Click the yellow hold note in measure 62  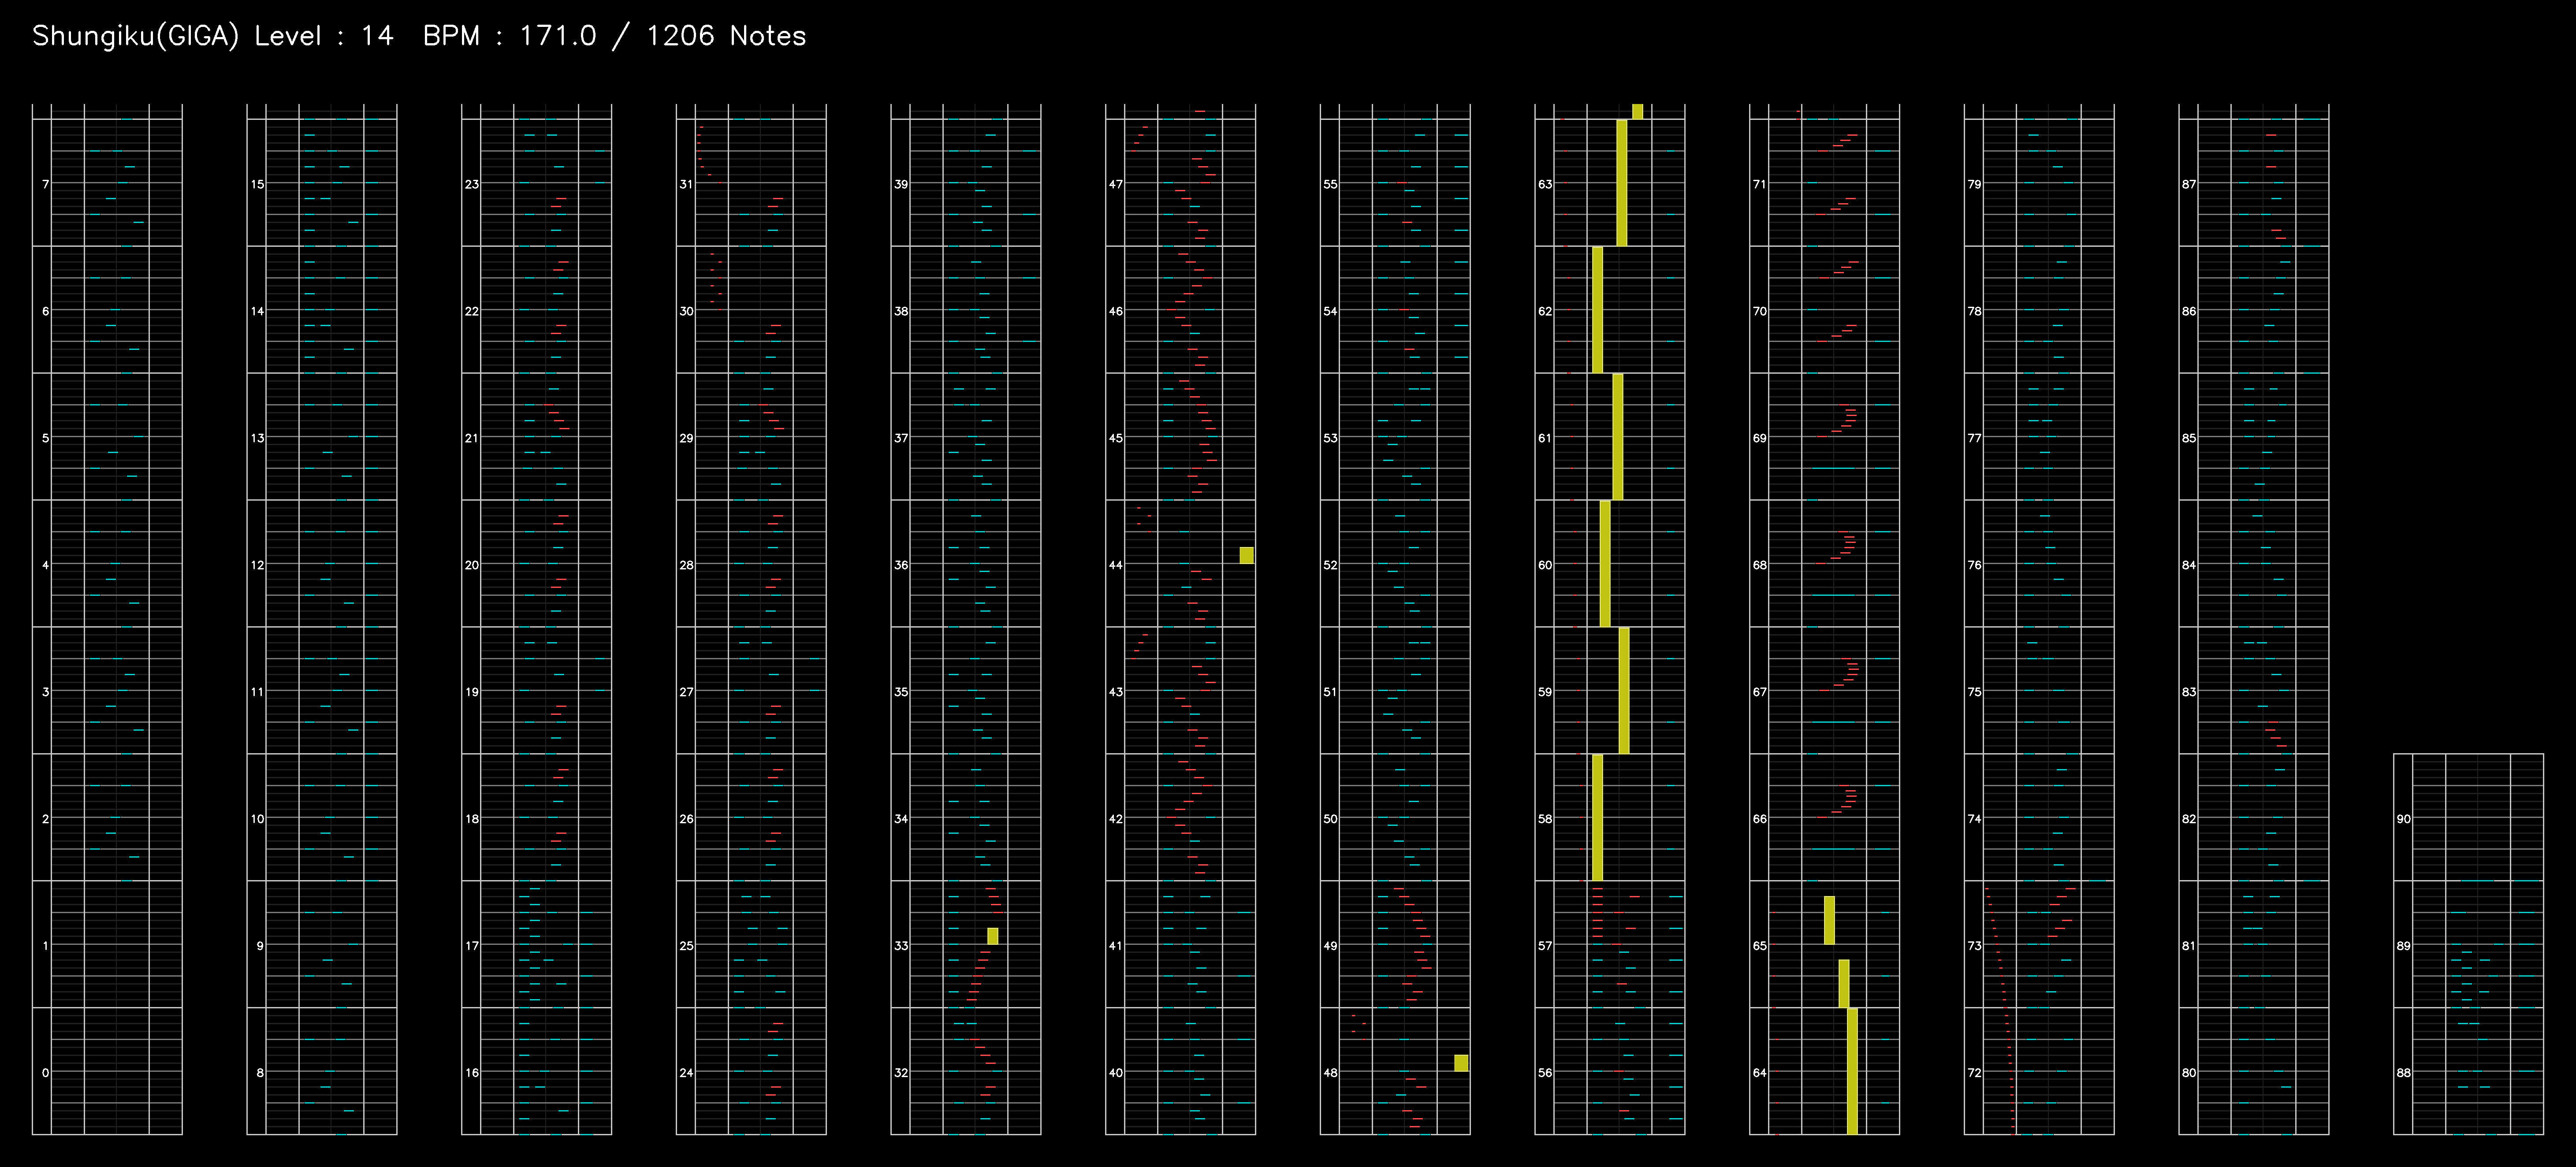(1597, 310)
